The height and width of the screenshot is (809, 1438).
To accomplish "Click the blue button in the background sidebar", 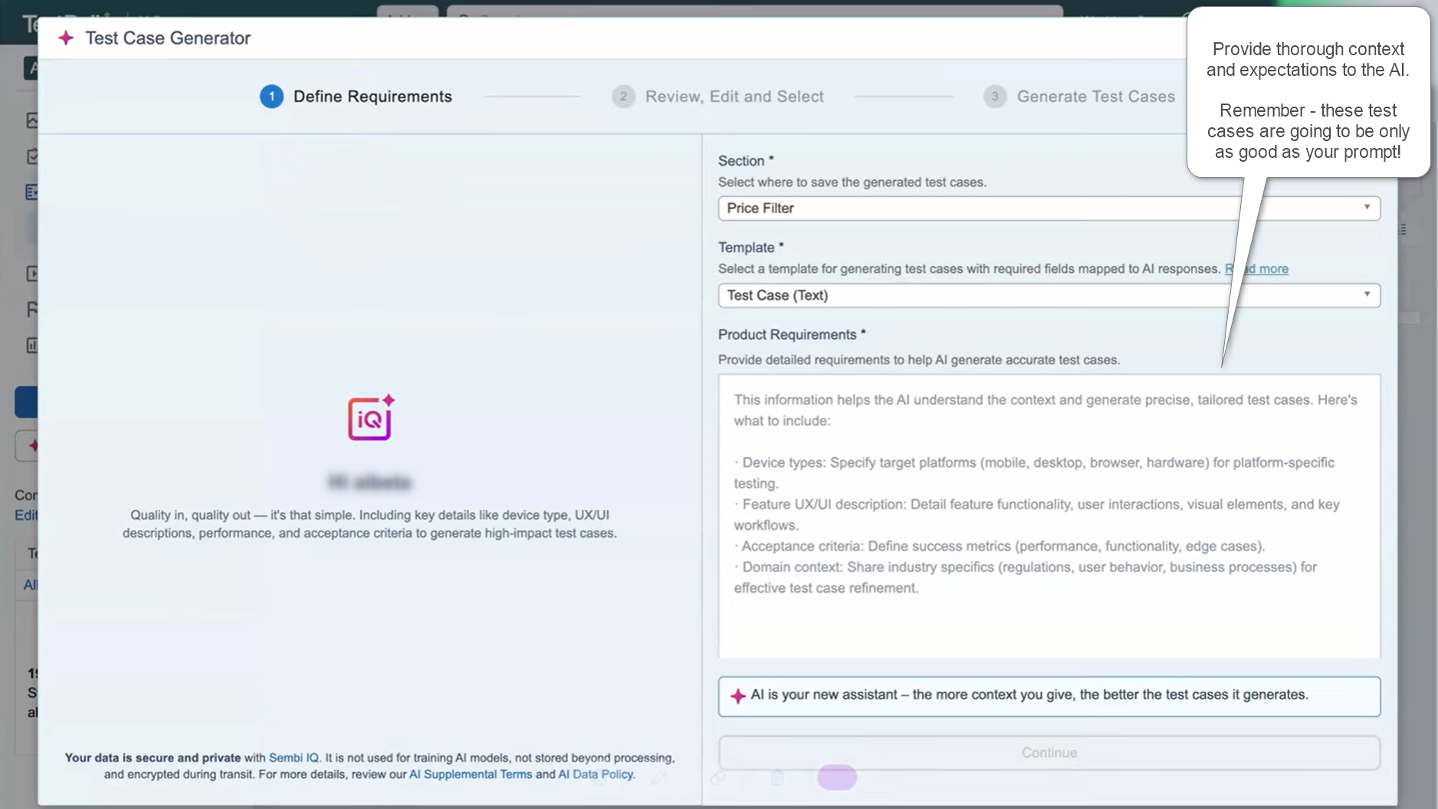I will pos(26,402).
